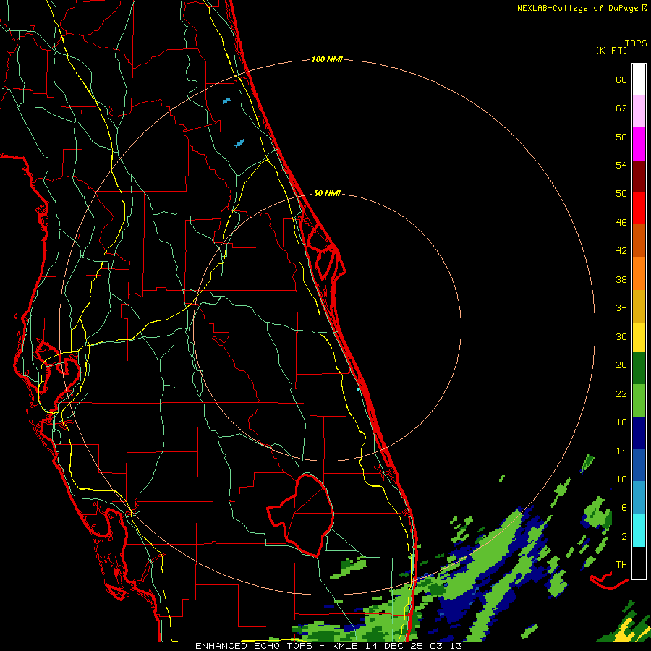
Task: Click the 34 legend value
Action: tap(621, 308)
